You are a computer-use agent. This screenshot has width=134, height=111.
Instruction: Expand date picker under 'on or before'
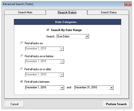(x=62, y=61)
